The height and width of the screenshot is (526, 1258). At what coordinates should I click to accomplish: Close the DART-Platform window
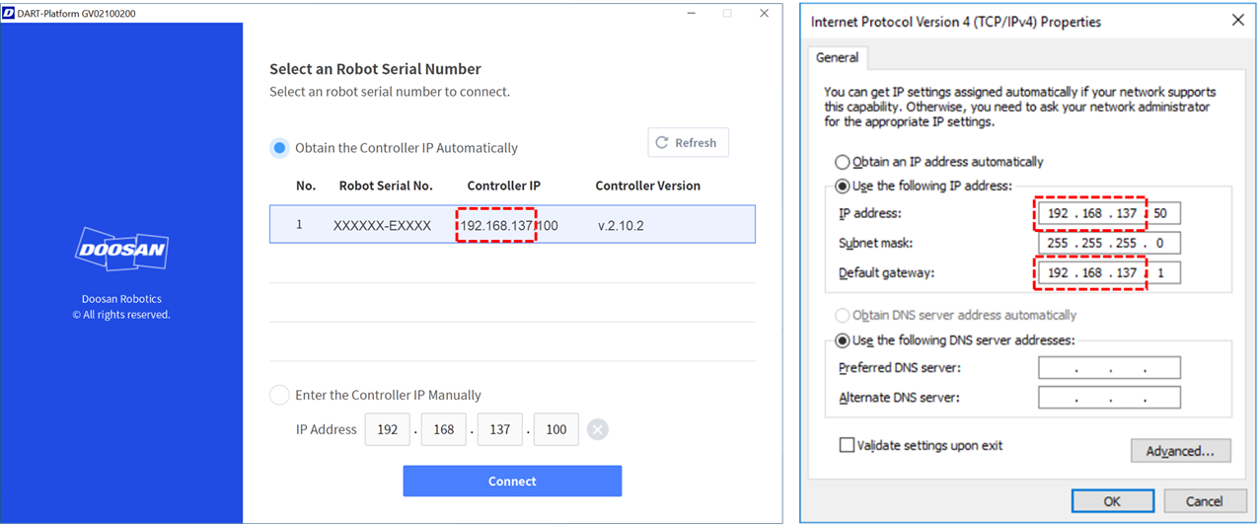point(764,13)
